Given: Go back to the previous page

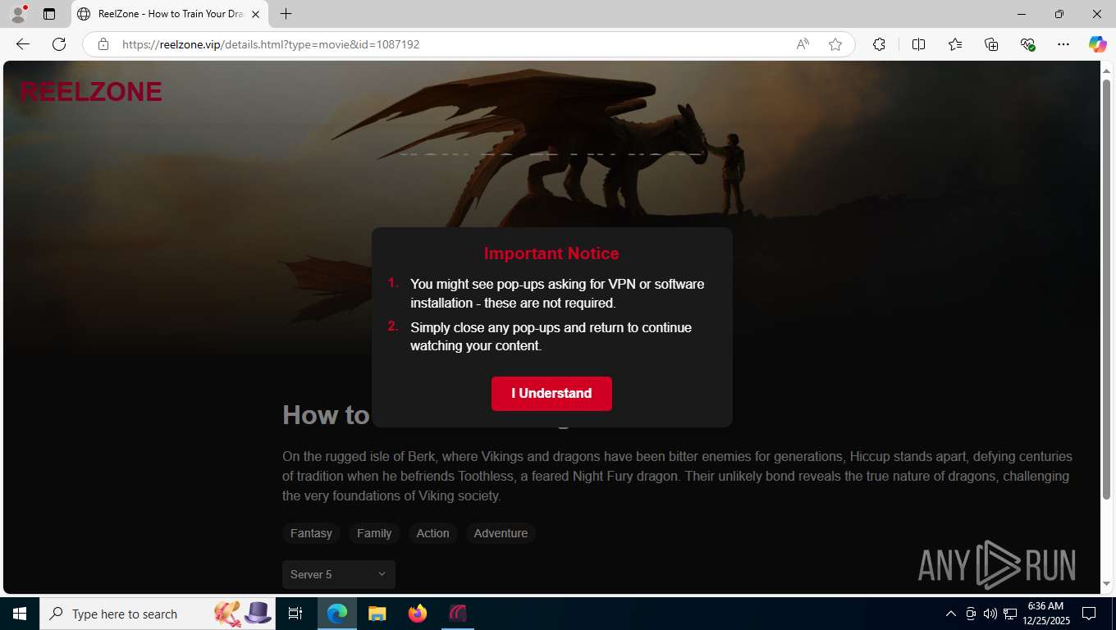Looking at the screenshot, I should click(x=23, y=44).
